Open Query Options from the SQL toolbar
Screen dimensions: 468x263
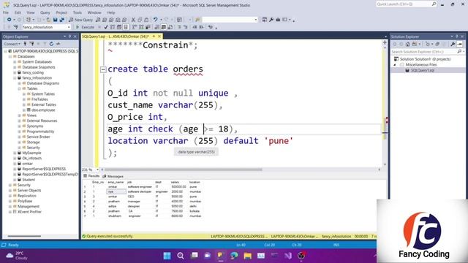click(119, 27)
